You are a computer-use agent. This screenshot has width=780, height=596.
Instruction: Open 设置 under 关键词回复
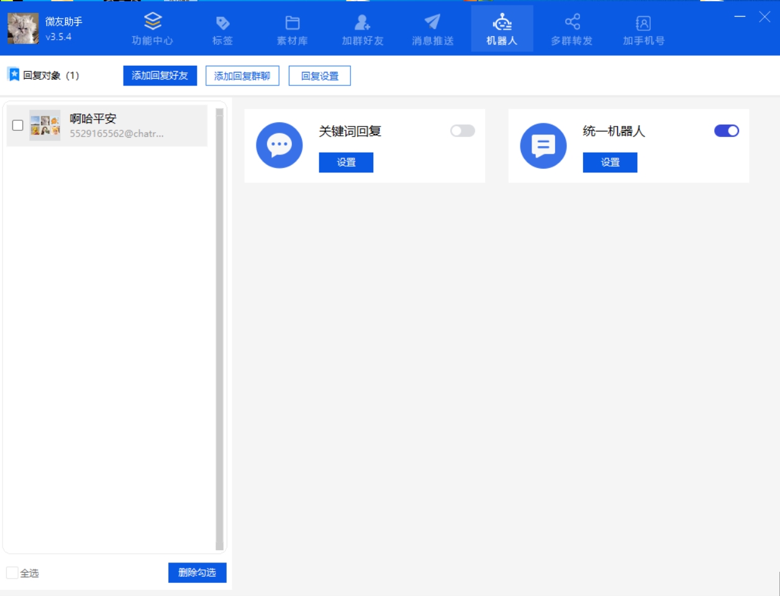346,162
